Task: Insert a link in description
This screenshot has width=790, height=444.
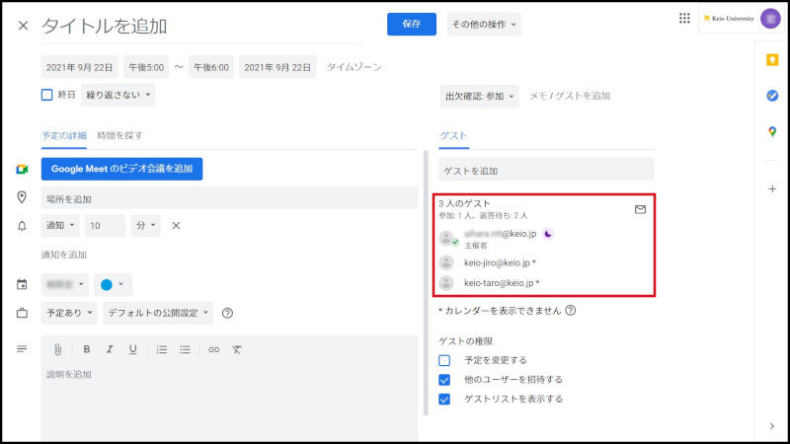Action: [213, 349]
